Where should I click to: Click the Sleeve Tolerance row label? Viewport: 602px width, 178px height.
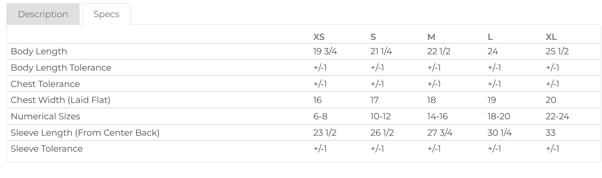[47, 149]
